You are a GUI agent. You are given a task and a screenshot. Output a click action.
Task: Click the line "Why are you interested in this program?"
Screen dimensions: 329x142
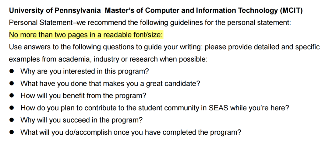pyautogui.click(x=85, y=71)
